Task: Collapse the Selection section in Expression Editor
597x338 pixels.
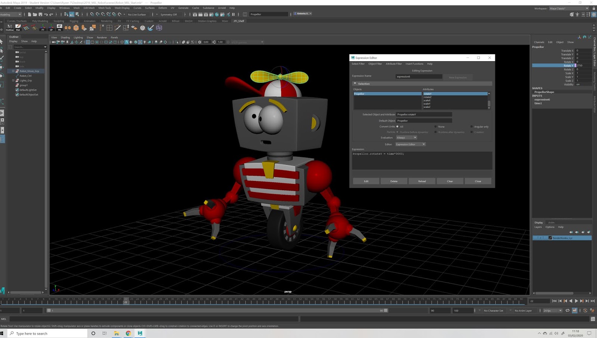Action: 355,84
